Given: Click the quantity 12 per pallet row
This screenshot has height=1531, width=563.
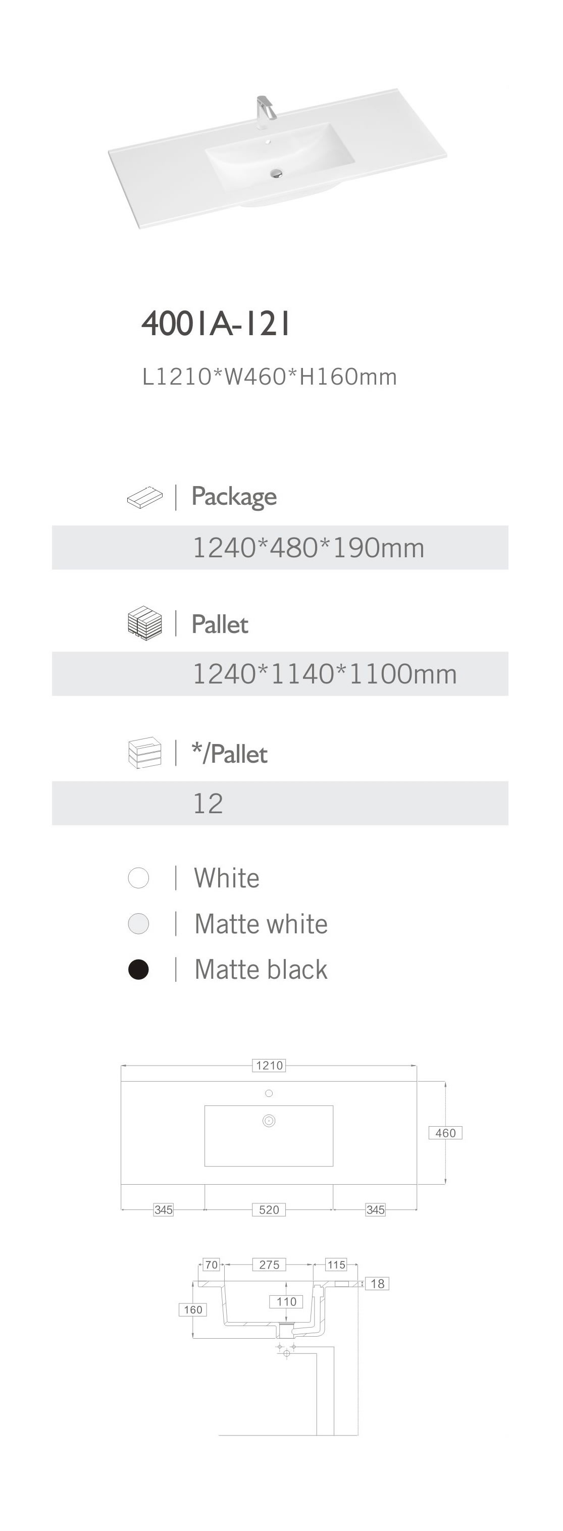Looking at the screenshot, I should [279, 803].
